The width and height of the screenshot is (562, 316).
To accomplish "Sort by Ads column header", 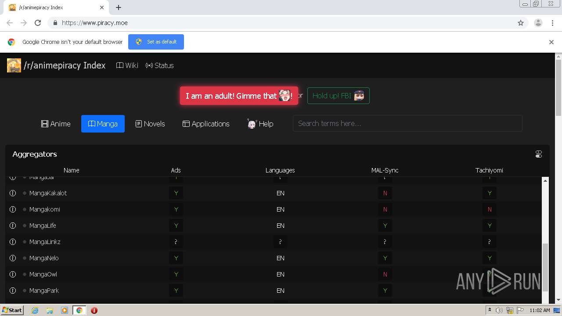I will coord(176,170).
